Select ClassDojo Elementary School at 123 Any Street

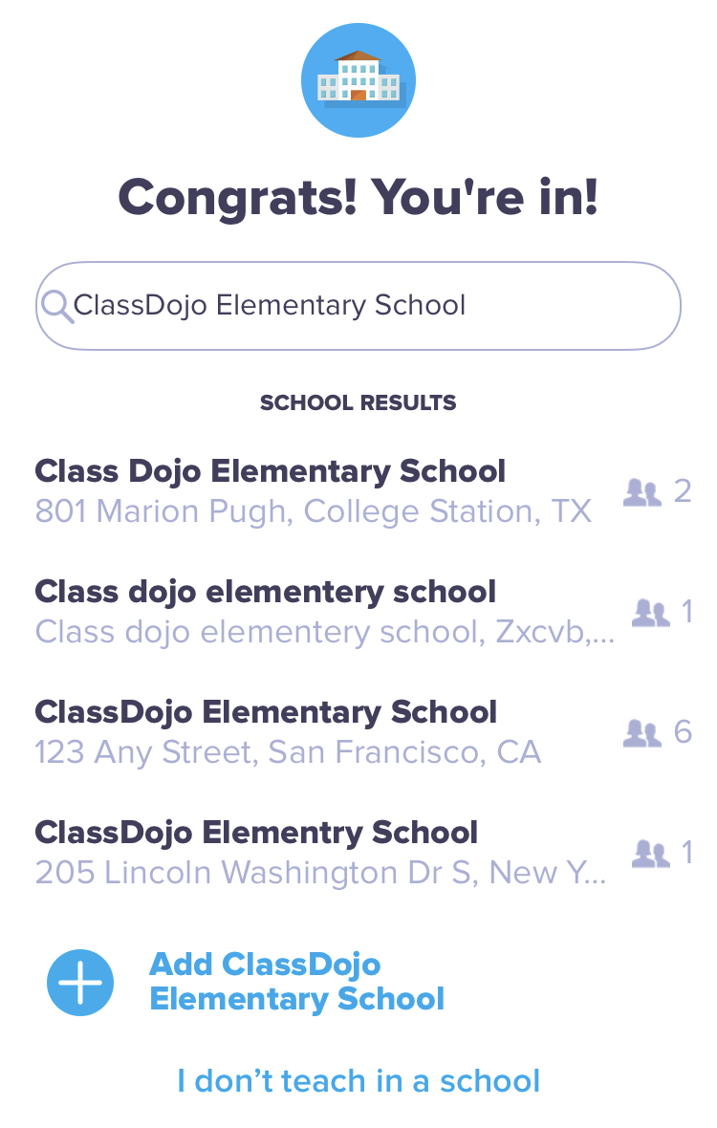click(358, 732)
